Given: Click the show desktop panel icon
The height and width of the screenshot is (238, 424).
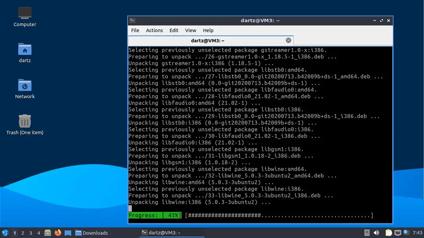Looking at the screenshot, I should pyautogui.click(x=68, y=233).
